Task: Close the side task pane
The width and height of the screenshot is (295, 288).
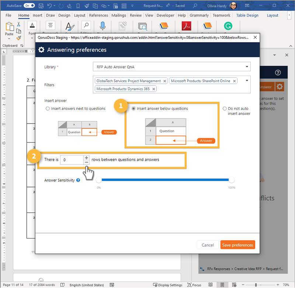Action: point(287,55)
